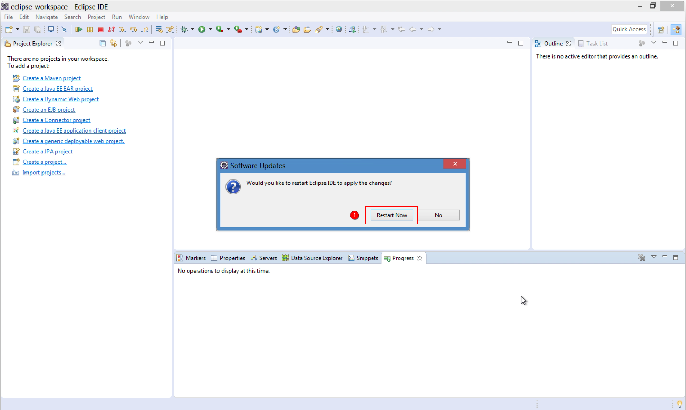Click the tip lightbulb in status bar
The height and width of the screenshot is (410, 686).
click(680, 404)
